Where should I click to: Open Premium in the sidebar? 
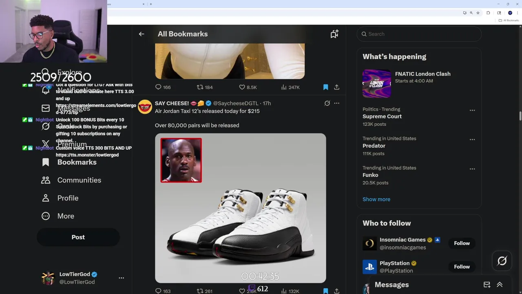(x=64, y=144)
